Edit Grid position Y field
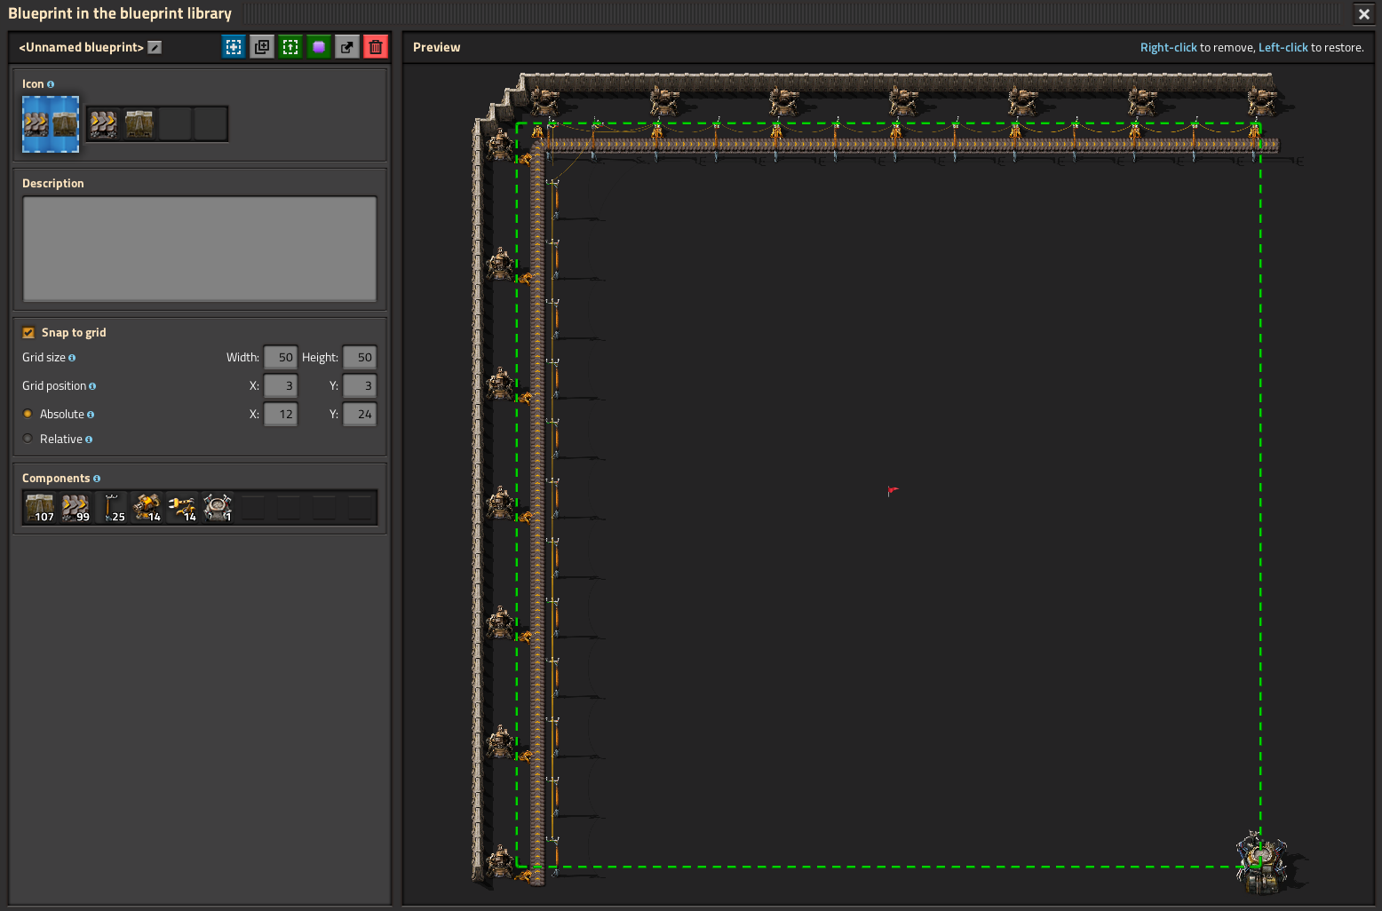This screenshot has width=1382, height=911. [360, 385]
